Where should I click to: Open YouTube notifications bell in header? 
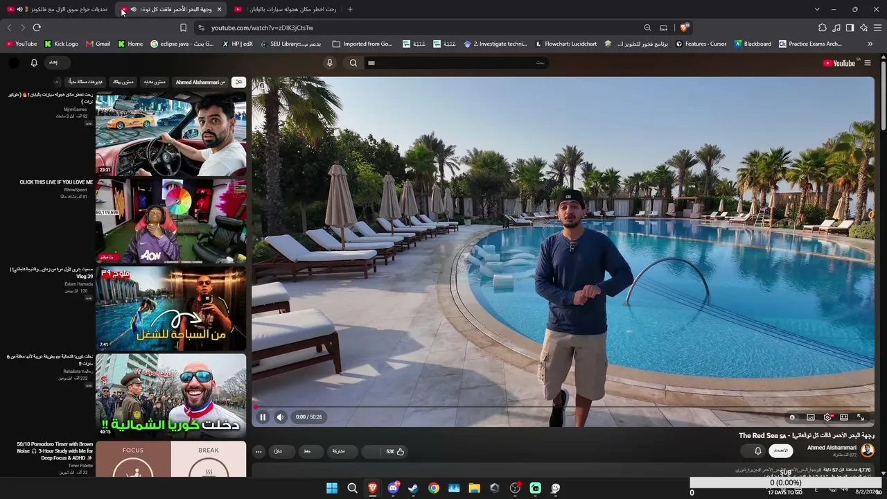click(x=34, y=62)
